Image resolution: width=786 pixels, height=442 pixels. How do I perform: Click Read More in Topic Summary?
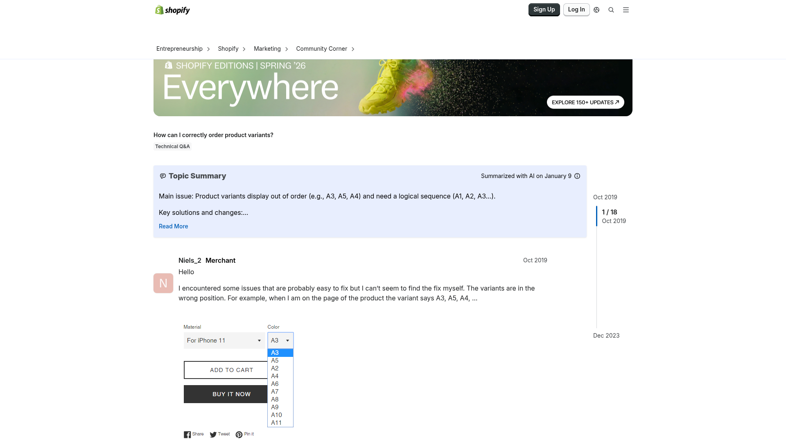(174, 226)
